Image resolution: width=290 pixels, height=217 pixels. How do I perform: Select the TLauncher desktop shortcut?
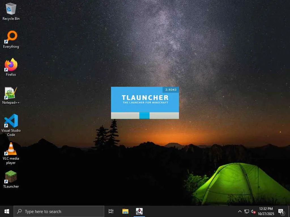click(x=11, y=179)
